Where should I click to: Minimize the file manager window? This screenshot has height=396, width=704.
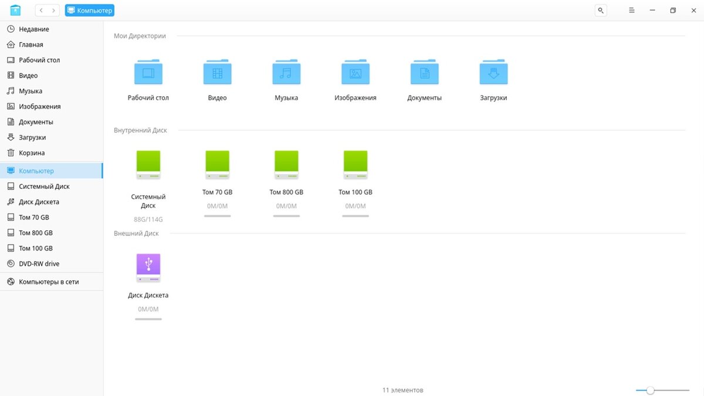click(x=652, y=11)
